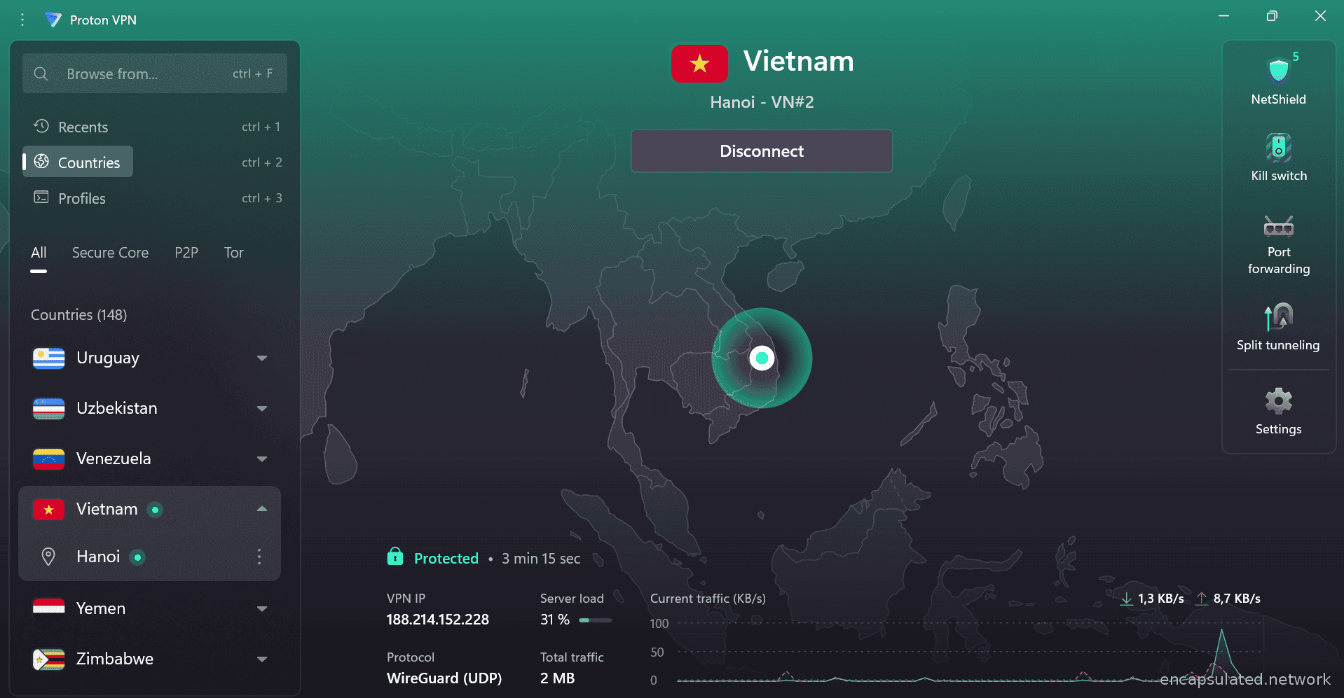
Task: Click the Uzbekistan flag icon
Action: tap(49, 408)
